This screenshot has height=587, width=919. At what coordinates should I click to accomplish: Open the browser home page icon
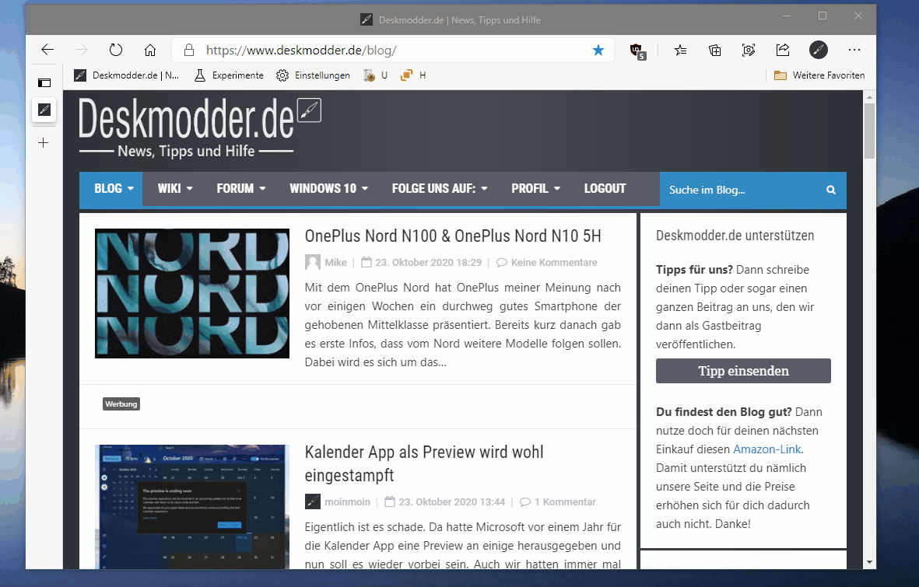[150, 50]
